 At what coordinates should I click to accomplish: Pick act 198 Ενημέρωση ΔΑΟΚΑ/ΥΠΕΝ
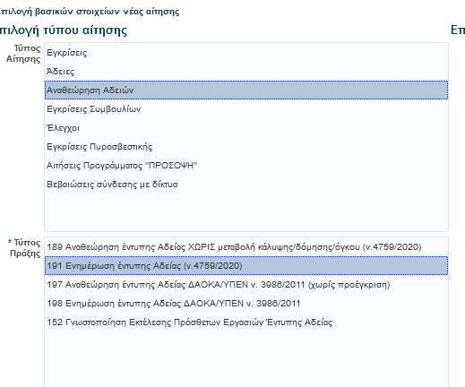[246, 304]
